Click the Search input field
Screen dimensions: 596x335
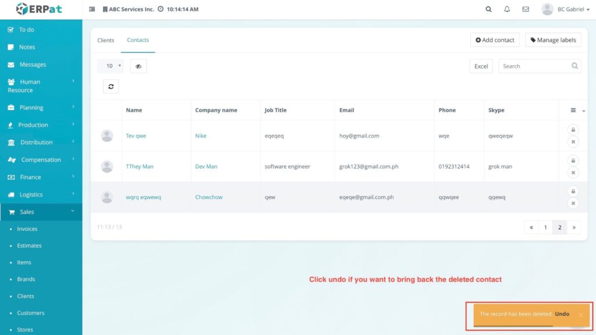(x=534, y=66)
